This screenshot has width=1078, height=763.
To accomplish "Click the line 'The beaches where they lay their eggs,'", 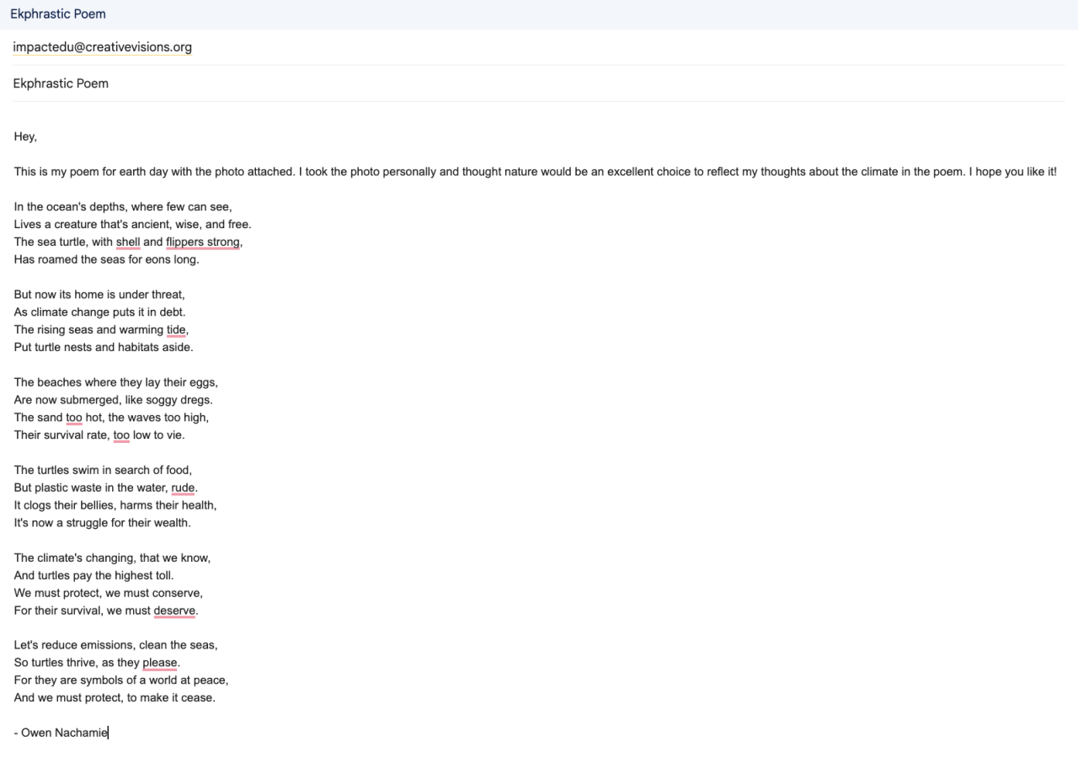I will (x=116, y=382).
